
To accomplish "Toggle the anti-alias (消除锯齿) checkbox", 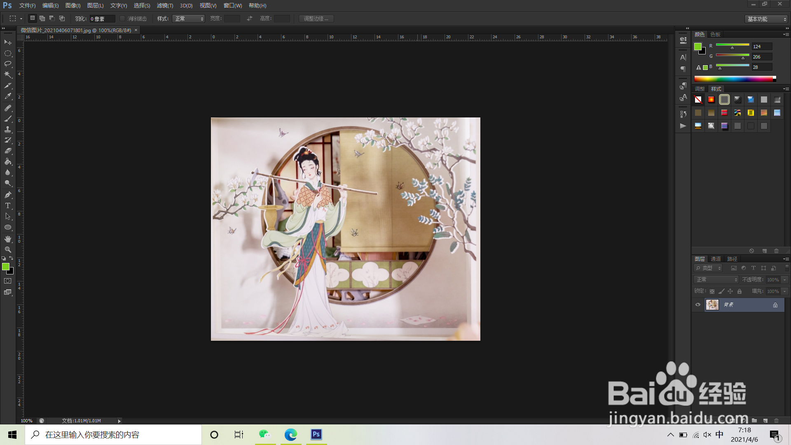I will [x=122, y=19].
